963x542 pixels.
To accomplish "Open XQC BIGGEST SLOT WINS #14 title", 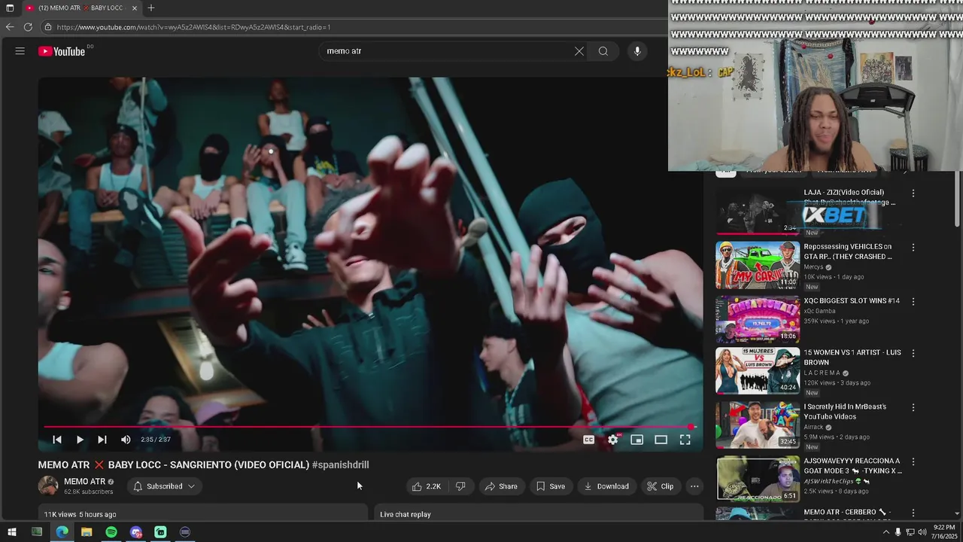I will click(x=852, y=301).
